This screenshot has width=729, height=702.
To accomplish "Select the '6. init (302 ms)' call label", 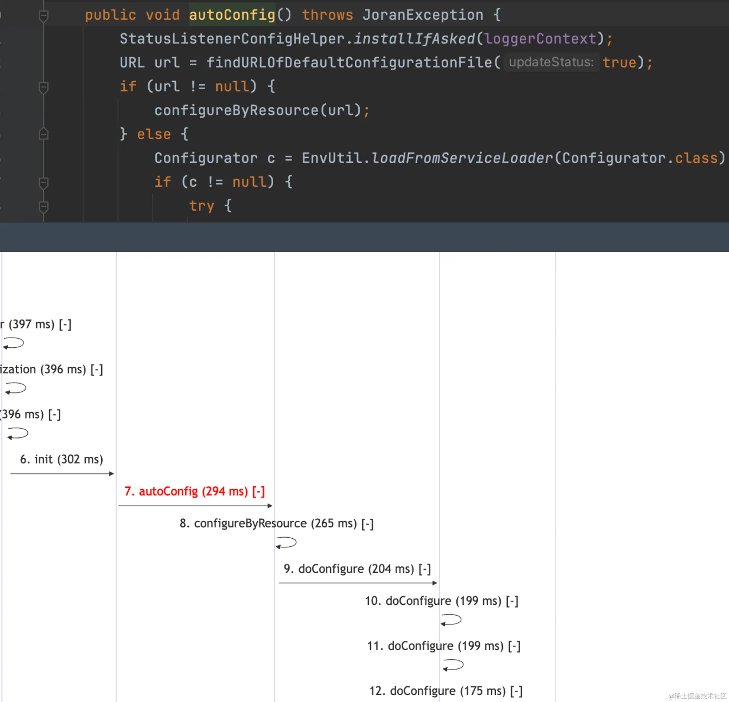I will point(61,460).
